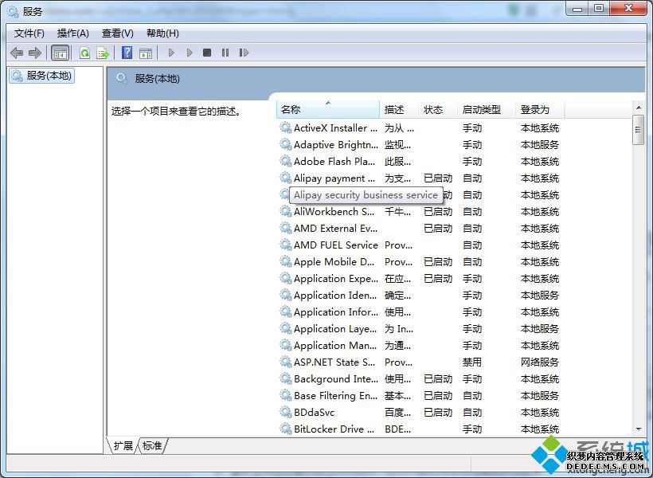Click the Start service play icon
Screen dimensions: 653x478
tap(170, 53)
